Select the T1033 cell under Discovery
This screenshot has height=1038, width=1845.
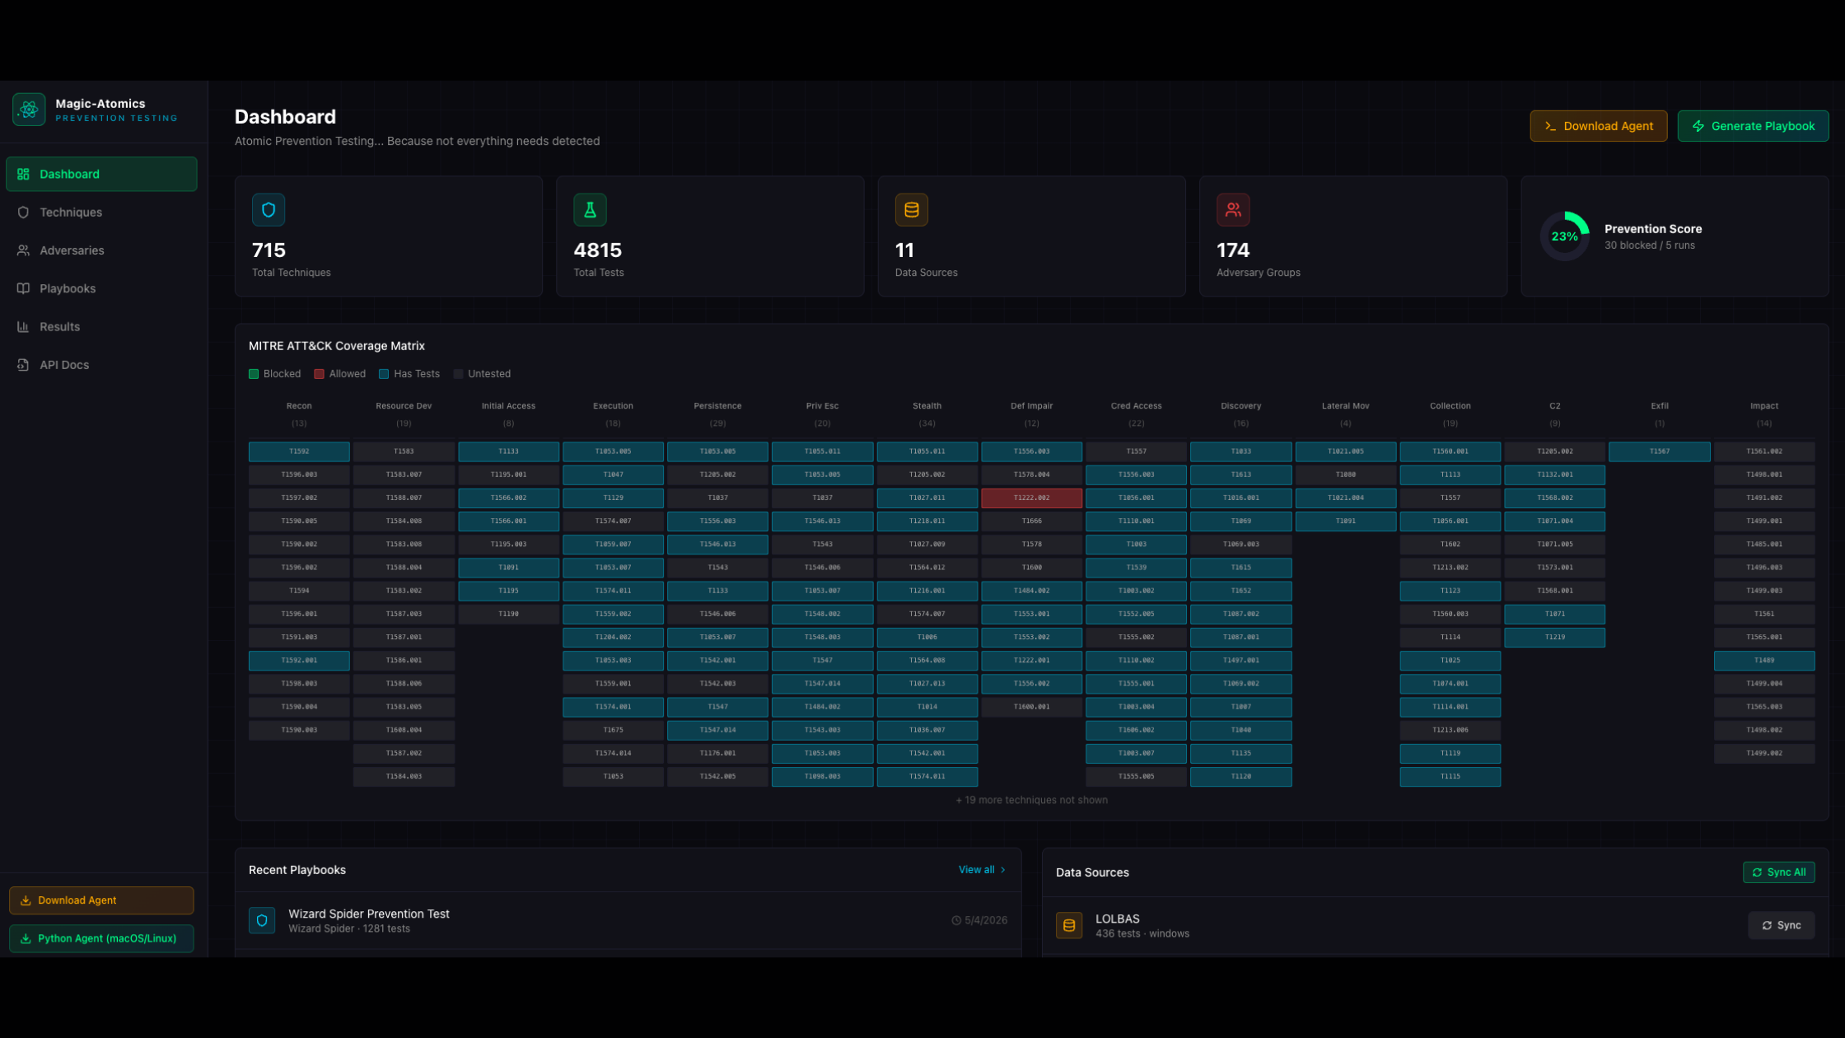[1240, 451]
